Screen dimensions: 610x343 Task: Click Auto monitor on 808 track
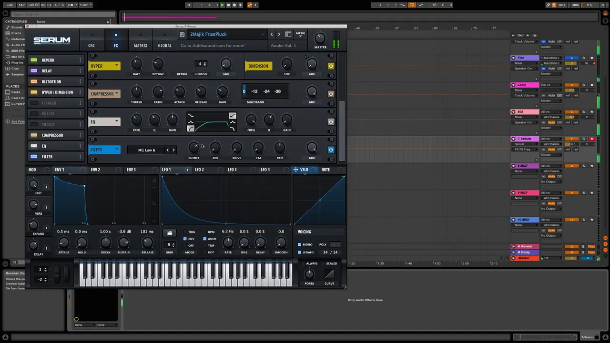point(551,122)
